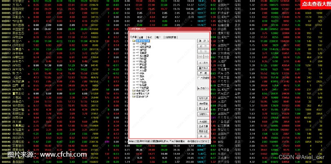Click stock name 深康佳A in the list
Image resolution: width=331 pixels, height=164 pixels.
coord(18,49)
